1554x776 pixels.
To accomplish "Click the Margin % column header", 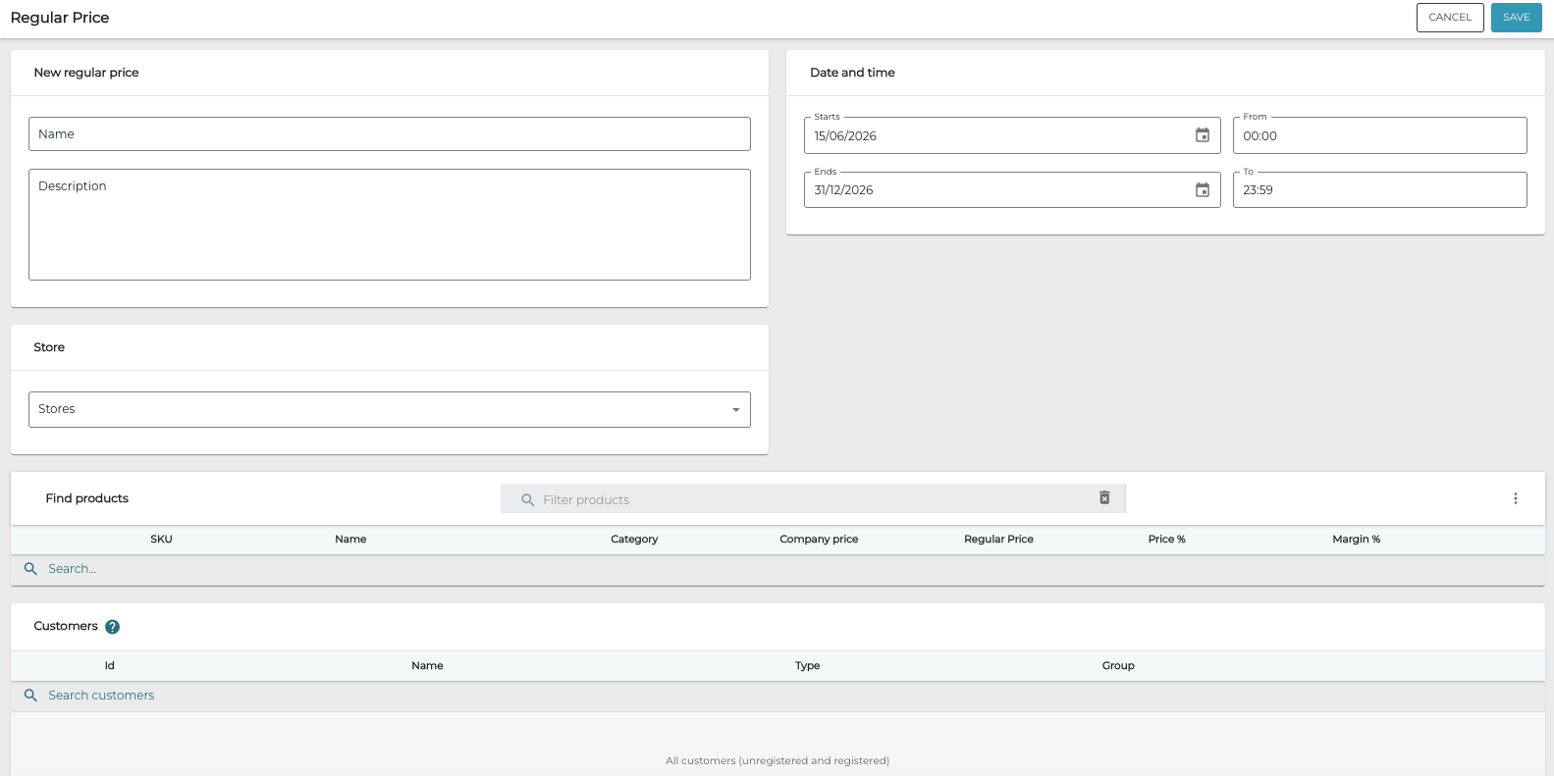I will tap(1356, 540).
